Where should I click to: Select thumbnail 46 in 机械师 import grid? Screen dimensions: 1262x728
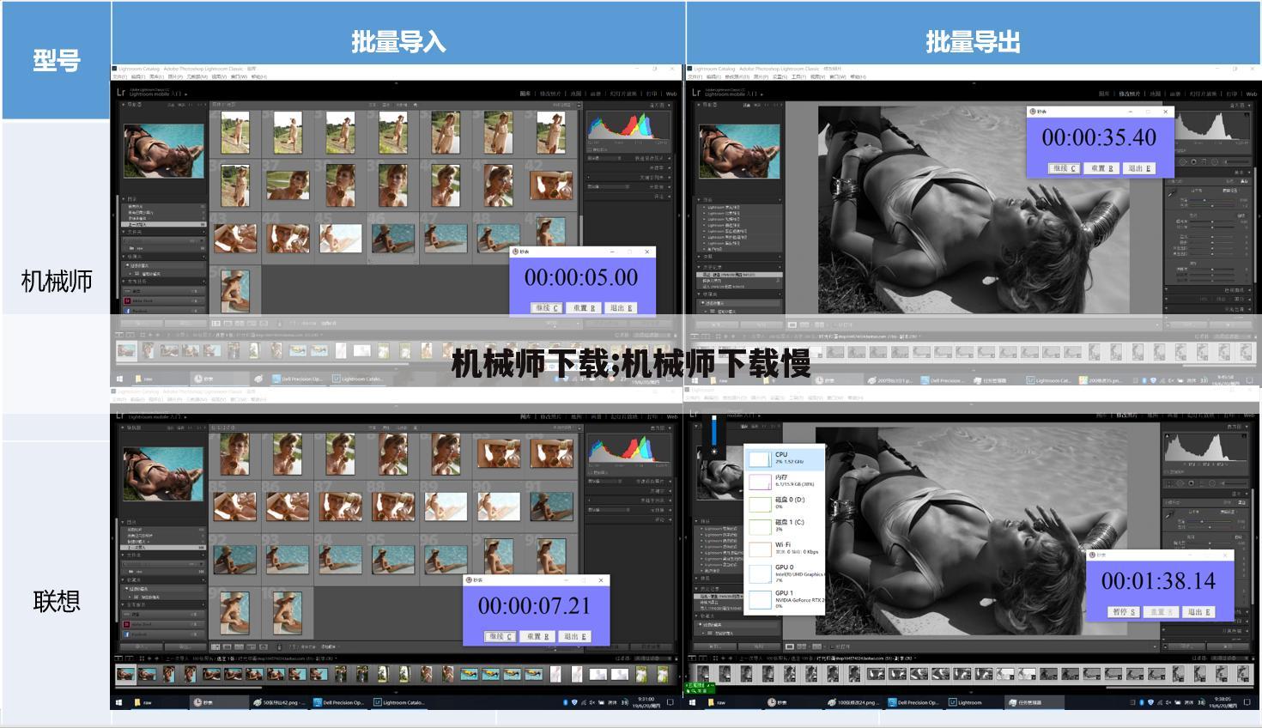point(394,238)
